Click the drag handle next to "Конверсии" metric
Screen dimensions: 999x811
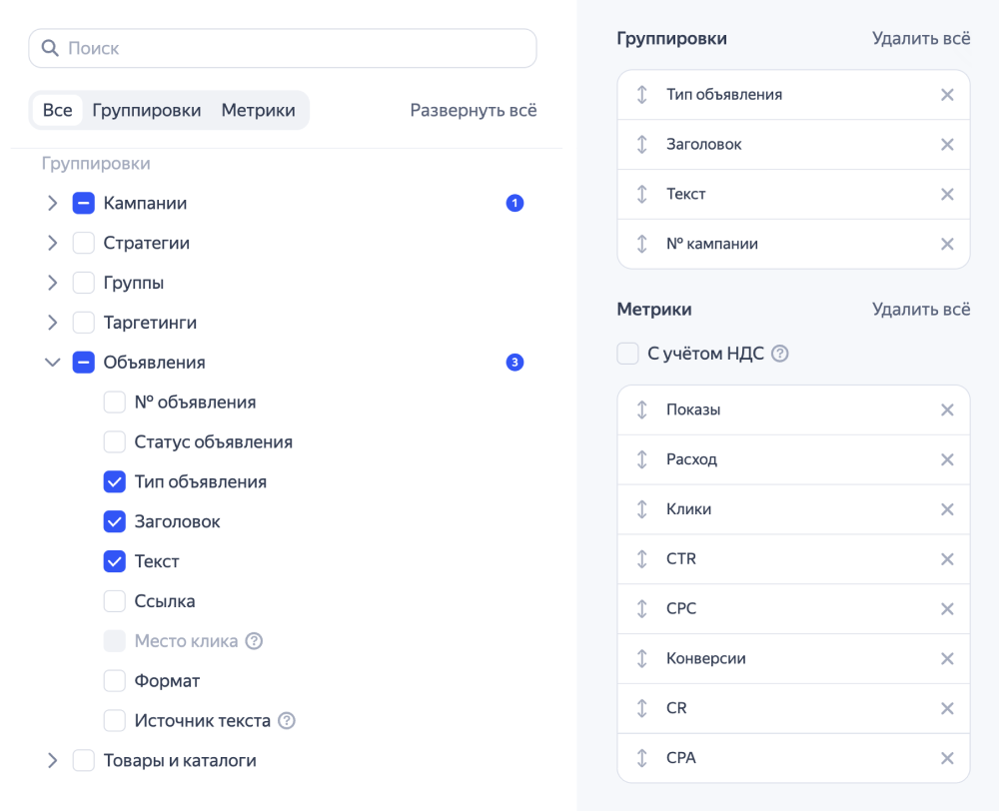(642, 658)
